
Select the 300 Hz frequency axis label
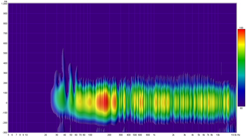[x=120, y=135]
